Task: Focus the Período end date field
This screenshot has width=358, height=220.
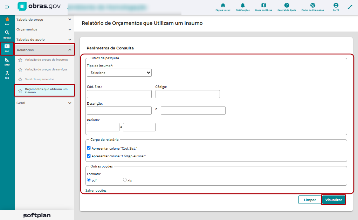Action: tap(139, 127)
